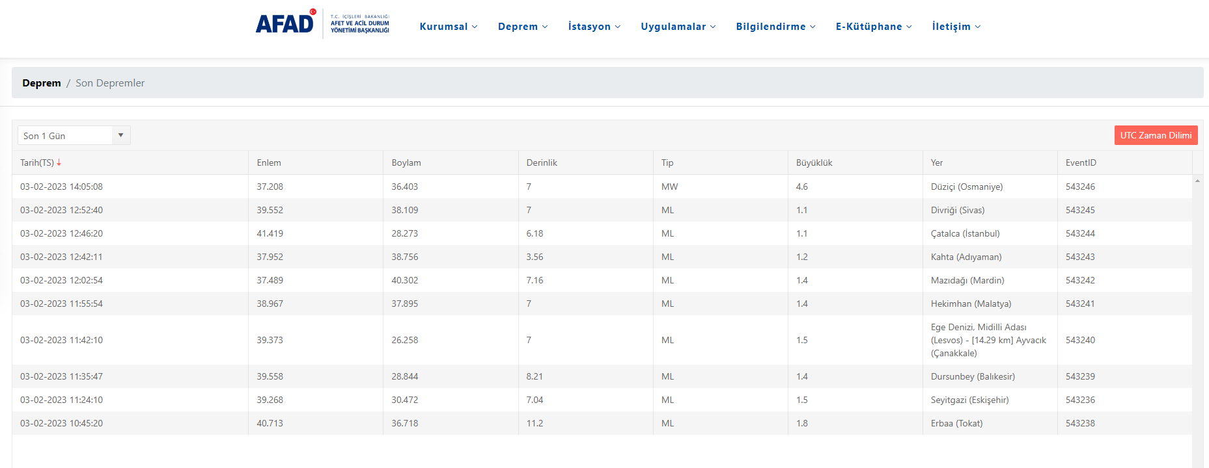Click the Yer column header
The width and height of the screenshot is (1209, 468).
click(x=937, y=162)
